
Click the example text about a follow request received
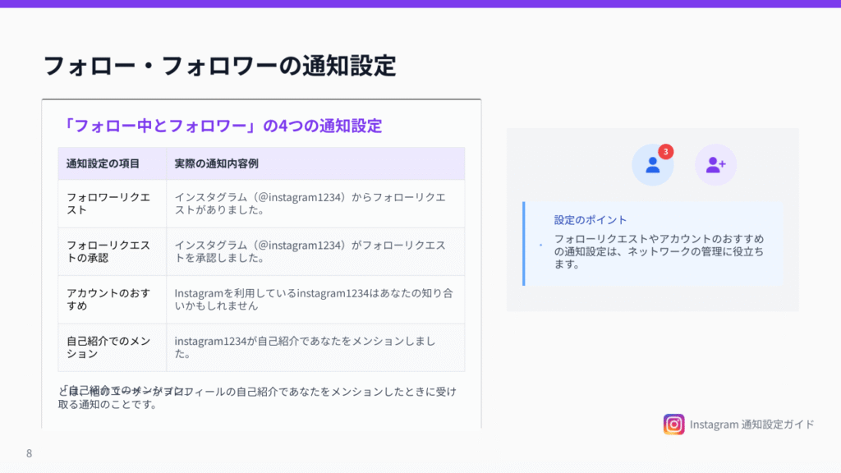(x=310, y=204)
